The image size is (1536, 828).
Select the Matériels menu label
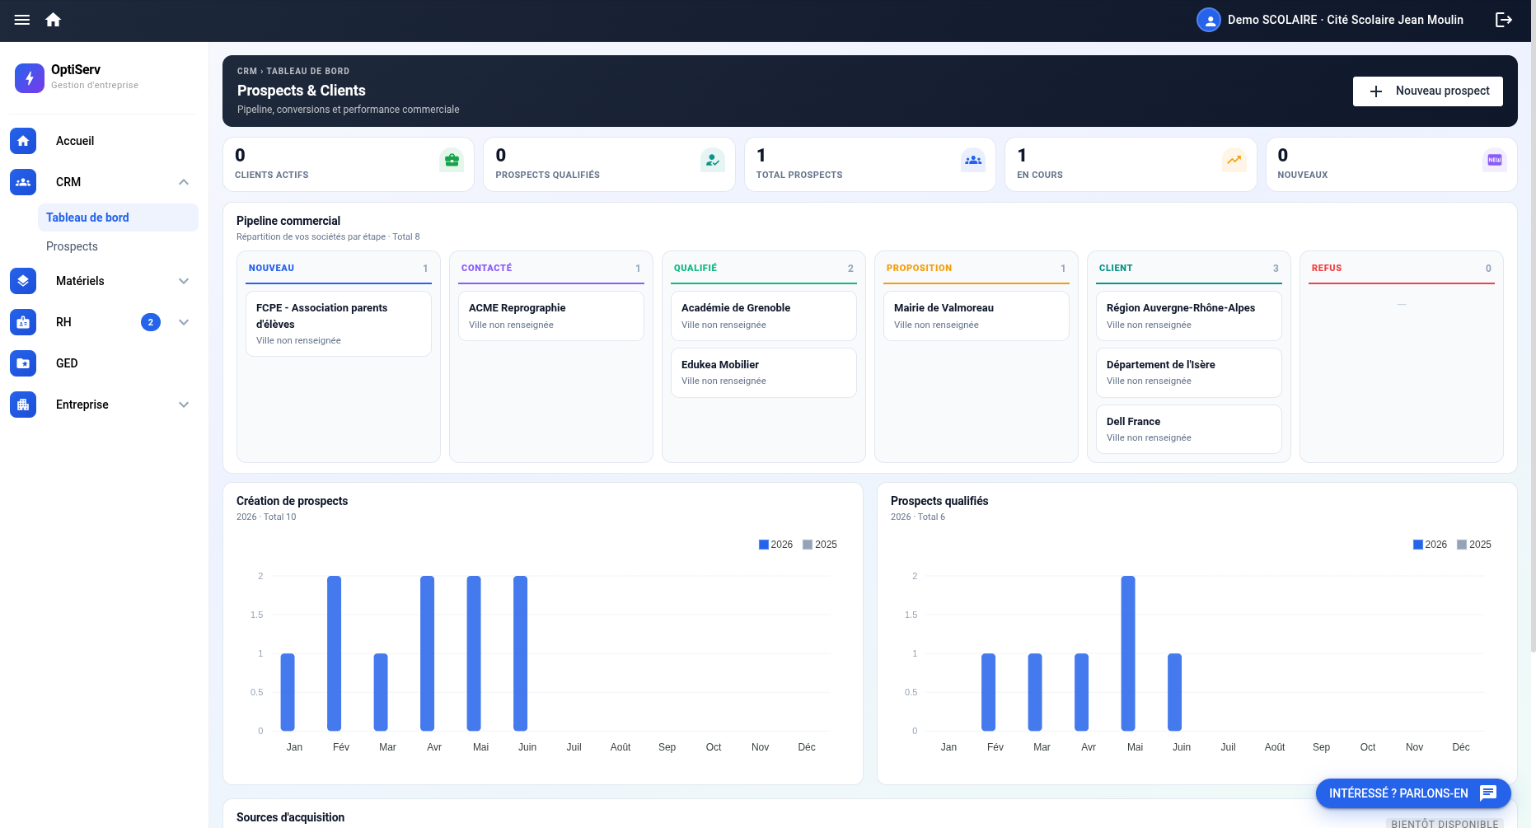coord(80,281)
